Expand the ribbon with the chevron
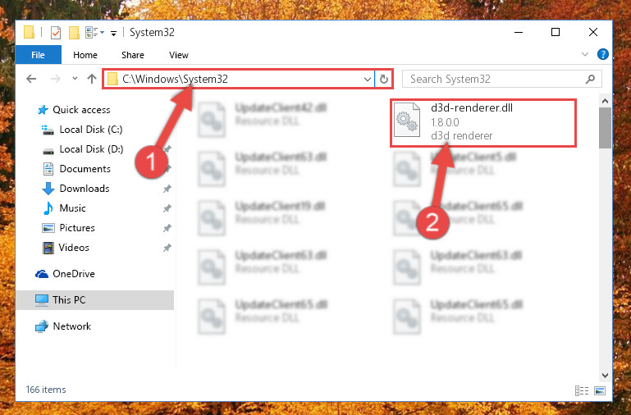Image resolution: width=631 pixels, height=415 pixels. point(585,54)
